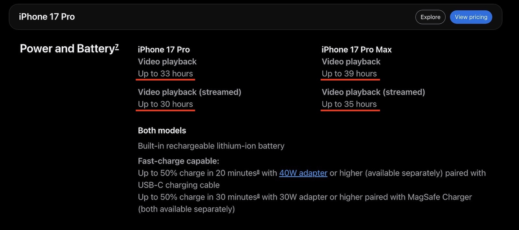Click View pricing
This screenshot has width=519, height=230.
click(x=471, y=17)
